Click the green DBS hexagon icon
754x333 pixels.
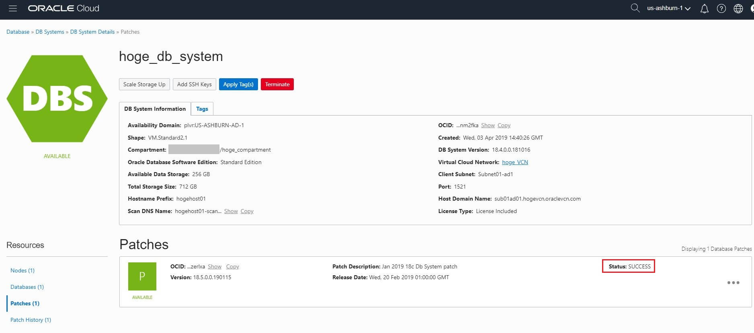click(57, 99)
